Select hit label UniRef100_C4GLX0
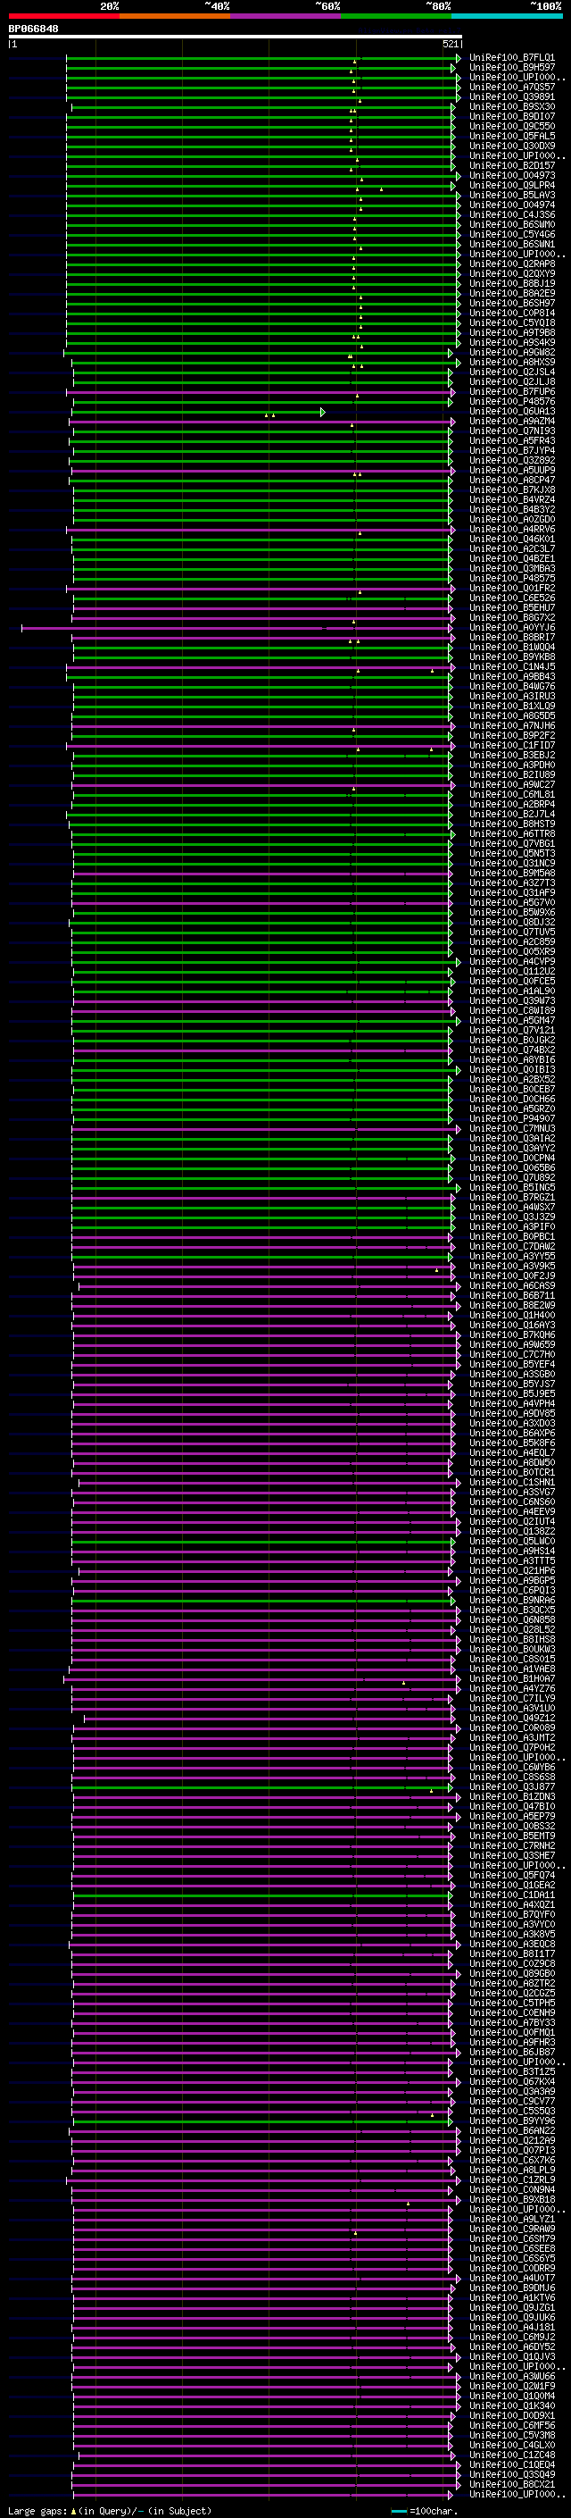The width and height of the screenshot is (571, 2518). 512,2446
